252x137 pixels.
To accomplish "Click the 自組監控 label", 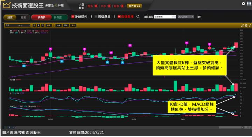I will [x=148, y=17].
